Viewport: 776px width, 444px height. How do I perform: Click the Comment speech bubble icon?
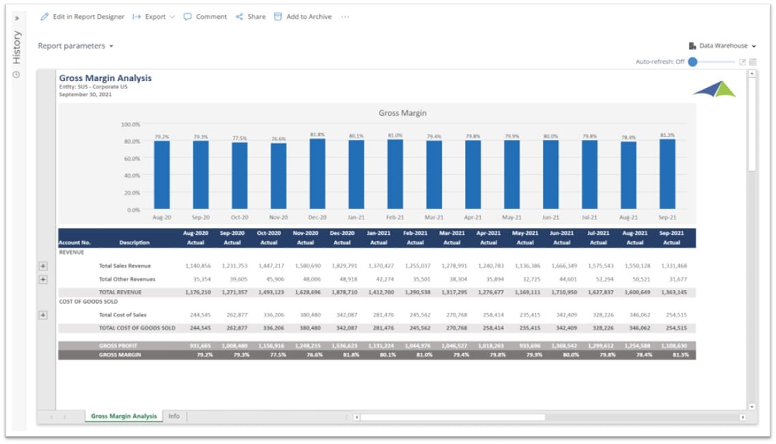[x=188, y=17]
